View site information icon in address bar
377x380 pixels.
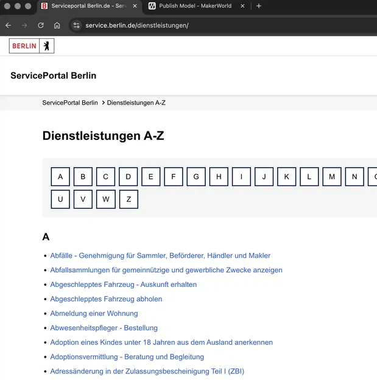77,25
